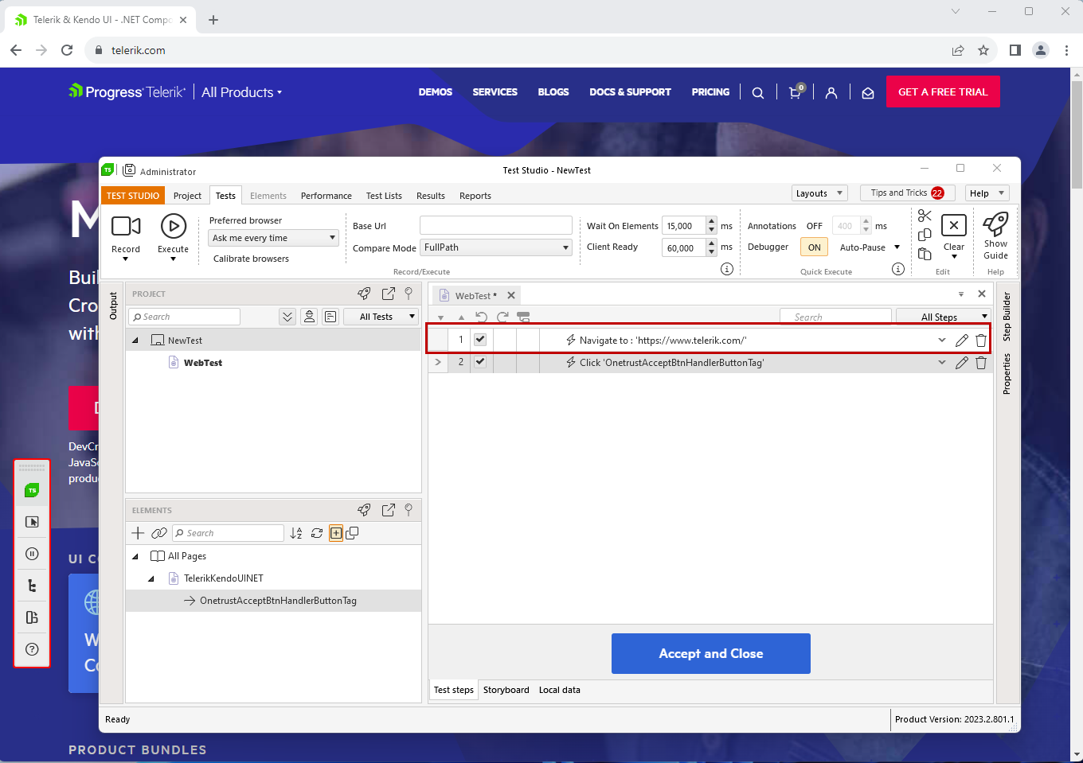Click the Record test camera icon
The height and width of the screenshot is (763, 1083).
(x=126, y=227)
